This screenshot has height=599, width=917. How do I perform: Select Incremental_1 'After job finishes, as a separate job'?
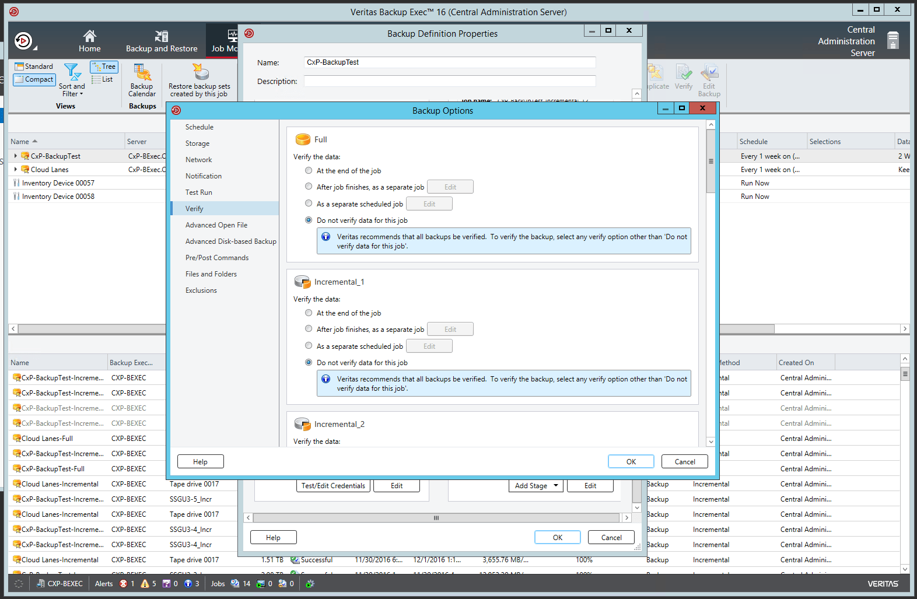pyautogui.click(x=309, y=329)
